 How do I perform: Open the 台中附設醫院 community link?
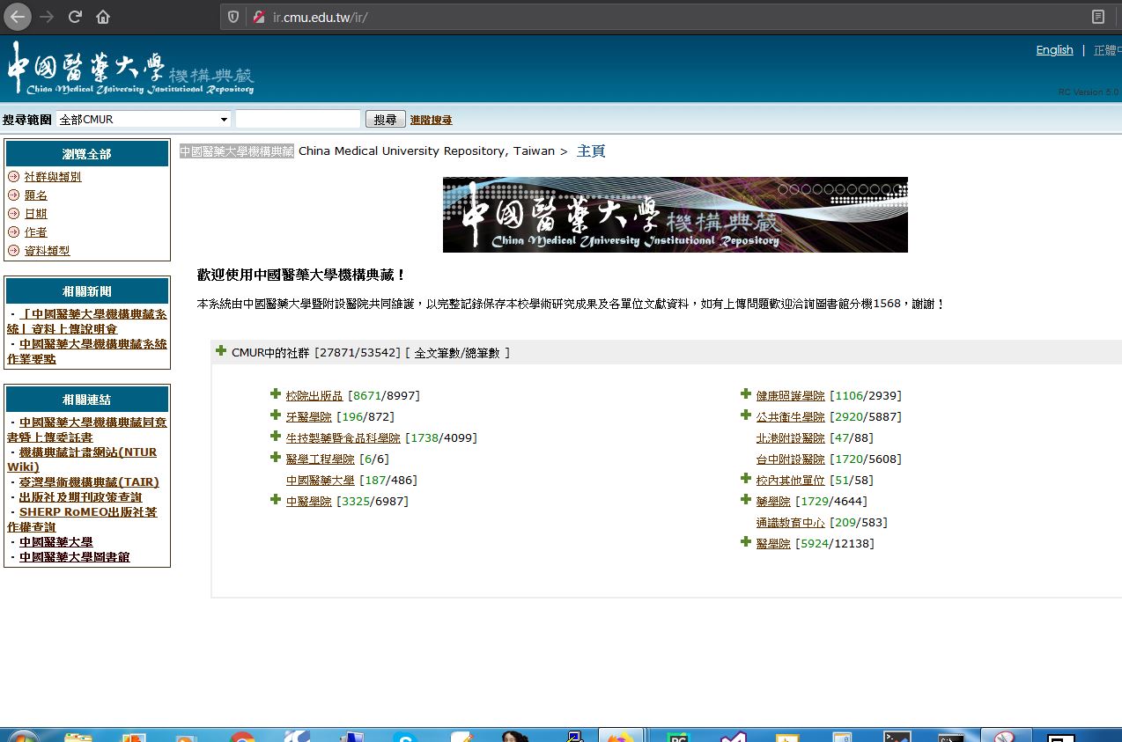[x=791, y=459]
